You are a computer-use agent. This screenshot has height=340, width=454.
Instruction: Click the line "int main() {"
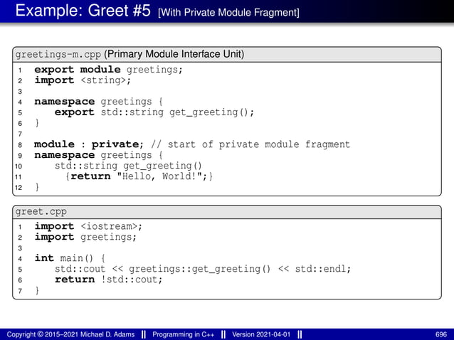click(x=70, y=258)
